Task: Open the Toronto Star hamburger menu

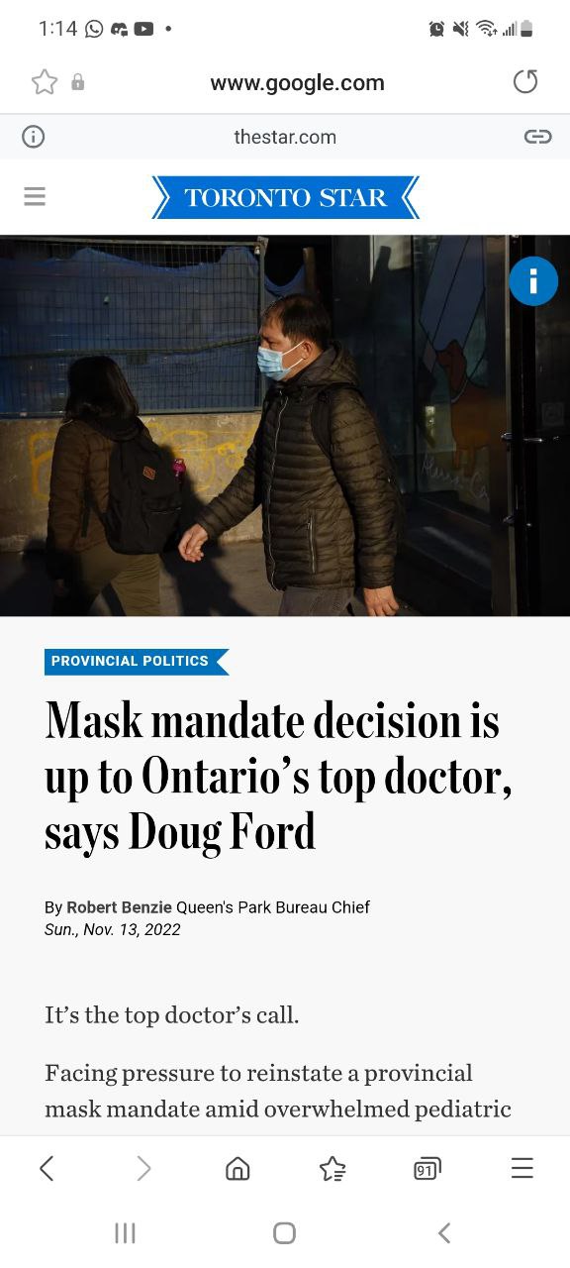Action: point(35,196)
